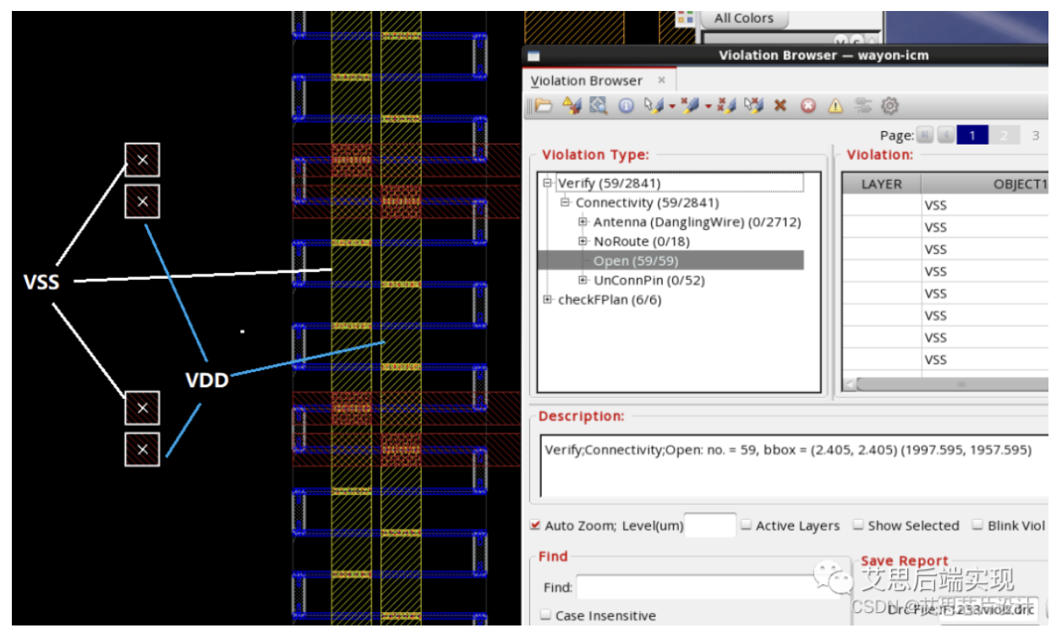This screenshot has width=1062, height=639.
Task: Click the yellow warning triangle icon
Action: [835, 106]
